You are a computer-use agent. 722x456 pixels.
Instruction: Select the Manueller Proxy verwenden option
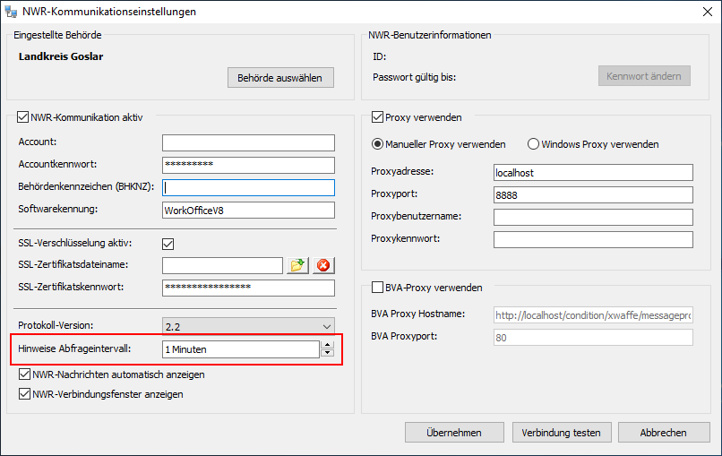click(377, 144)
